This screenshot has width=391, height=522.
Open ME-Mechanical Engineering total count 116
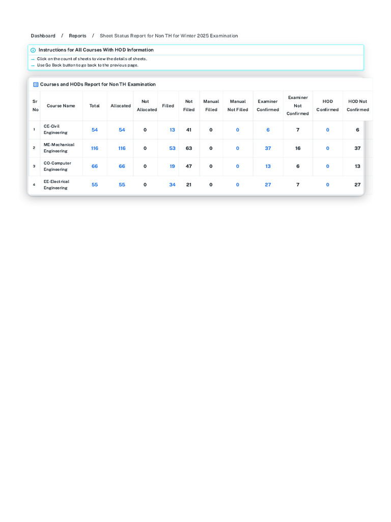(x=95, y=148)
